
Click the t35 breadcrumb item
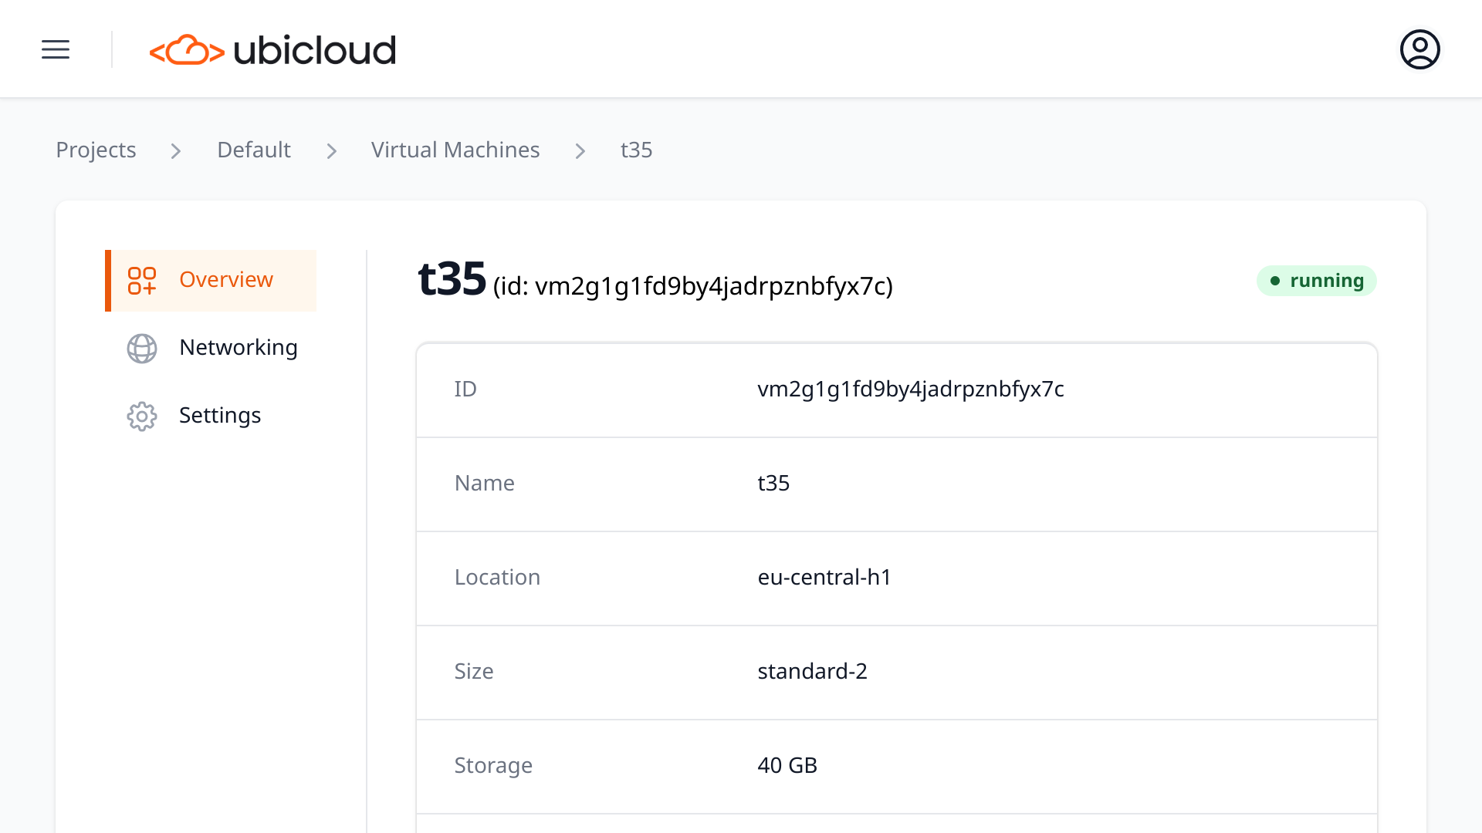636,150
